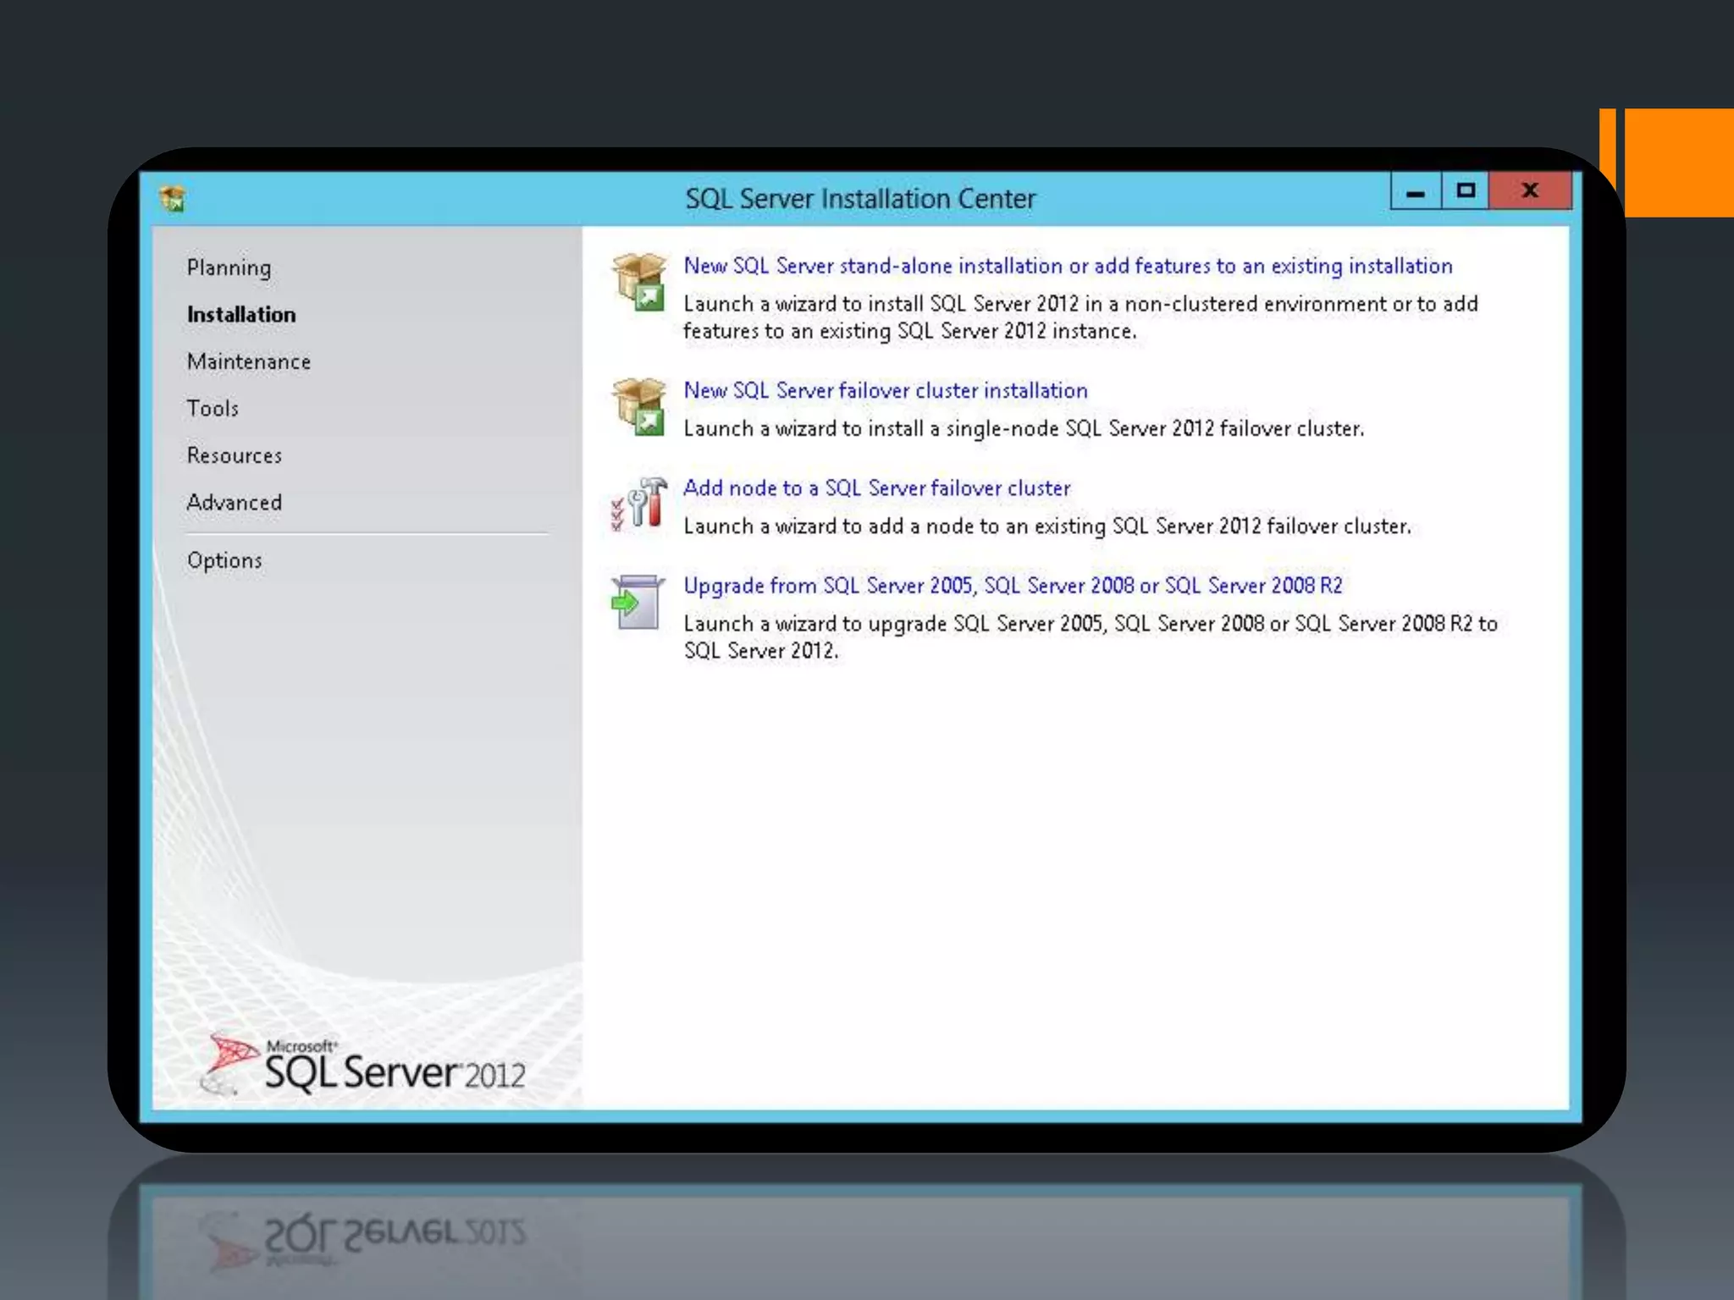
Task: Open the Planning section
Action: pos(229,267)
